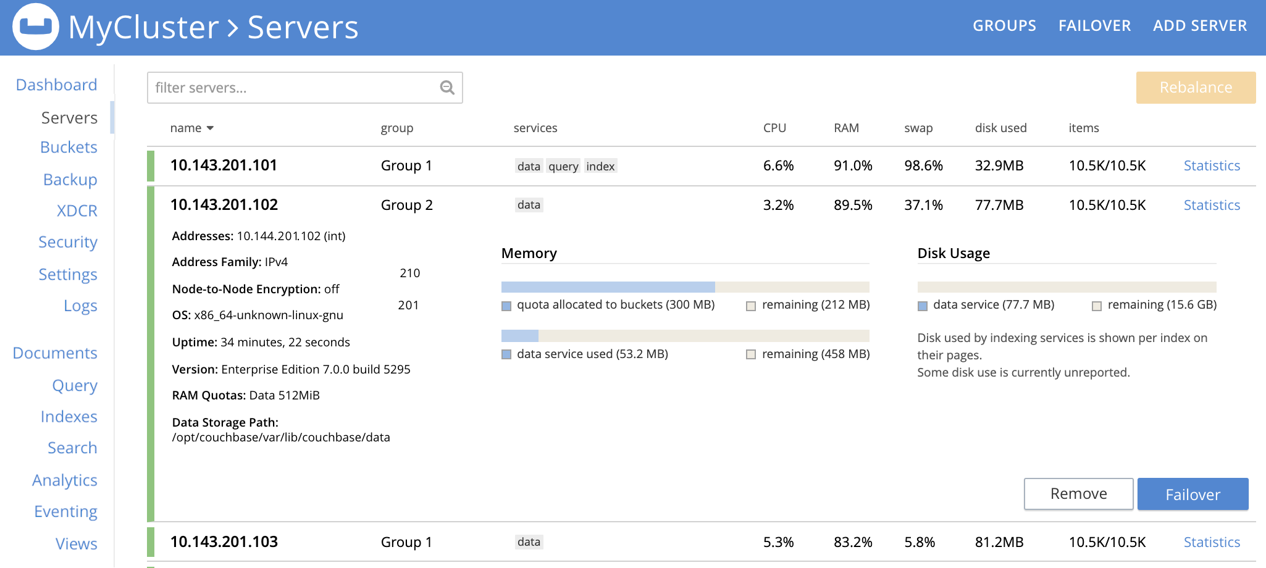Open GROUPS from the top navigation
The width and height of the screenshot is (1266, 568).
pyautogui.click(x=1004, y=25)
